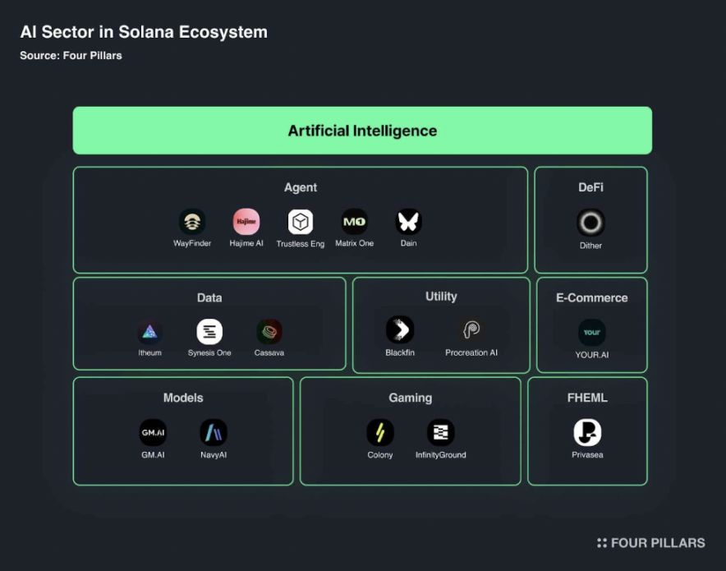Viewport: 726px width, 571px height.
Task: Open the Blackfin arrow icon
Action: click(400, 329)
